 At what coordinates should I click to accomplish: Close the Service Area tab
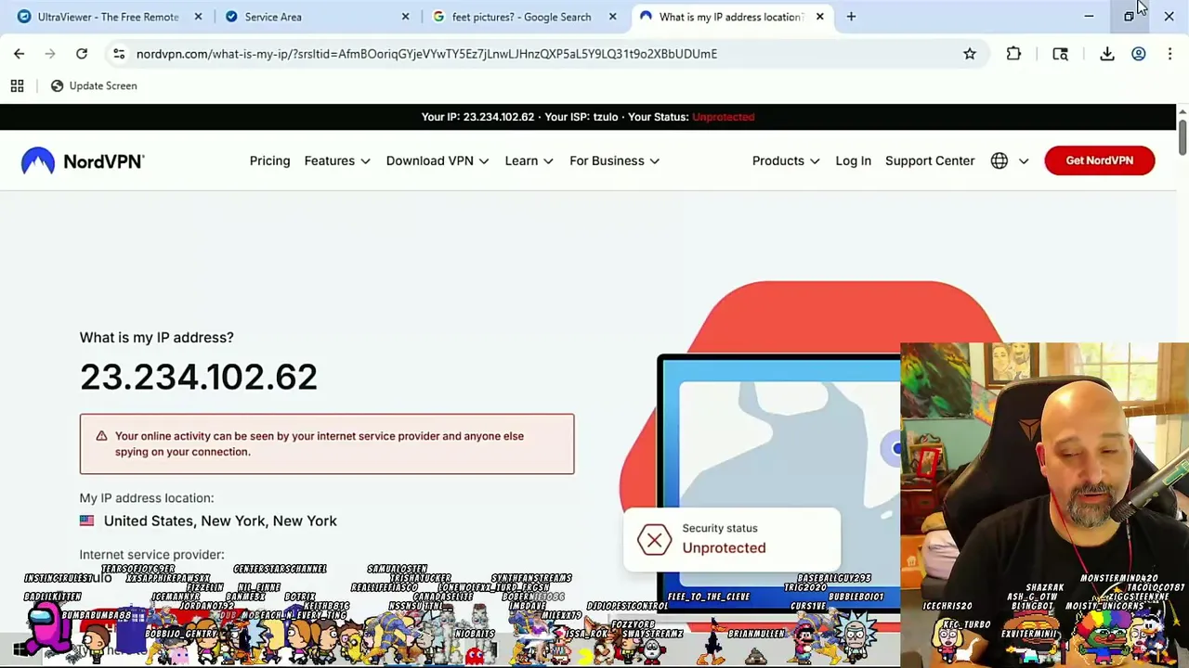tap(405, 17)
